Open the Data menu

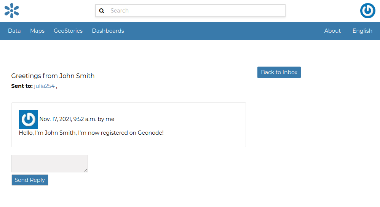14,31
